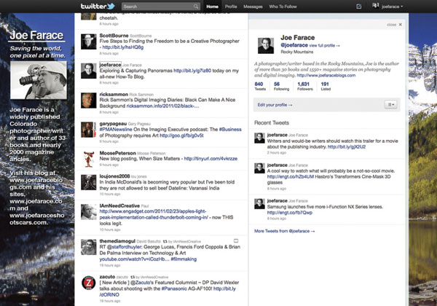Viewport: 437px width, 306px height.
Task: Open garypageau's avatar thumbnail
Action: click(x=89, y=130)
